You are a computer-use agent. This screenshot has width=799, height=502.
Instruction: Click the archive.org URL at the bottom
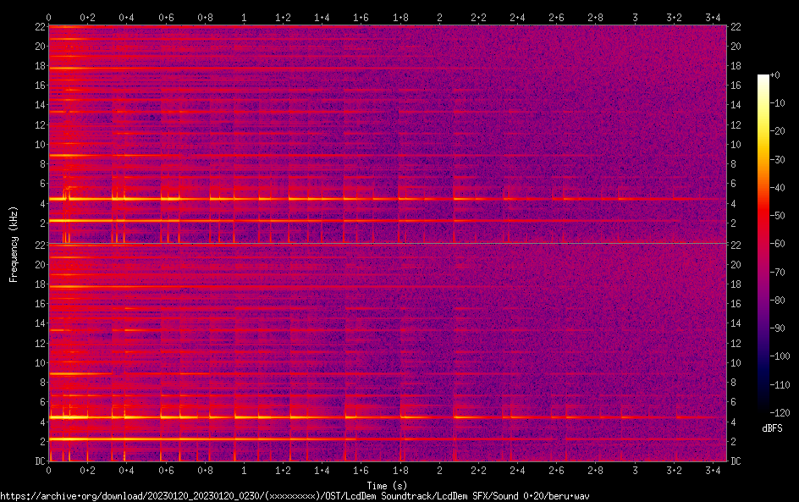pyautogui.click(x=295, y=496)
